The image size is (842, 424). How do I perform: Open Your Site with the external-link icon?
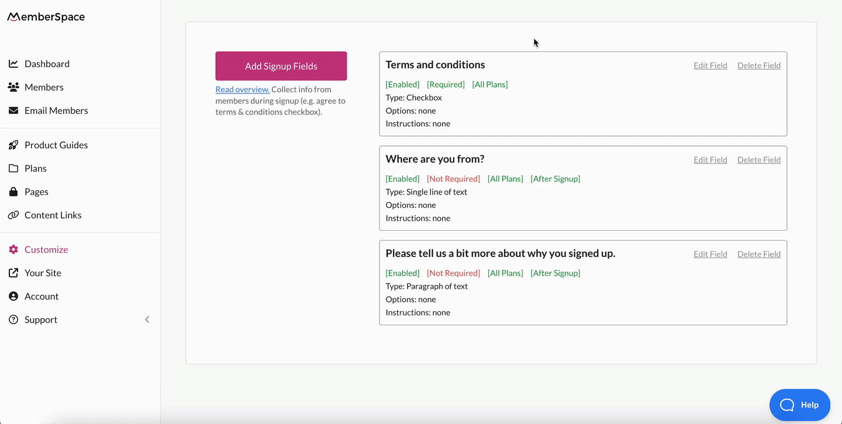13,273
